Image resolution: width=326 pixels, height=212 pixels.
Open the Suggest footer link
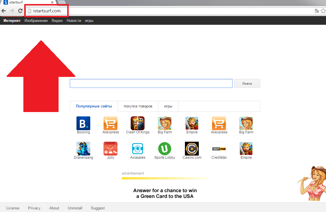point(98,208)
